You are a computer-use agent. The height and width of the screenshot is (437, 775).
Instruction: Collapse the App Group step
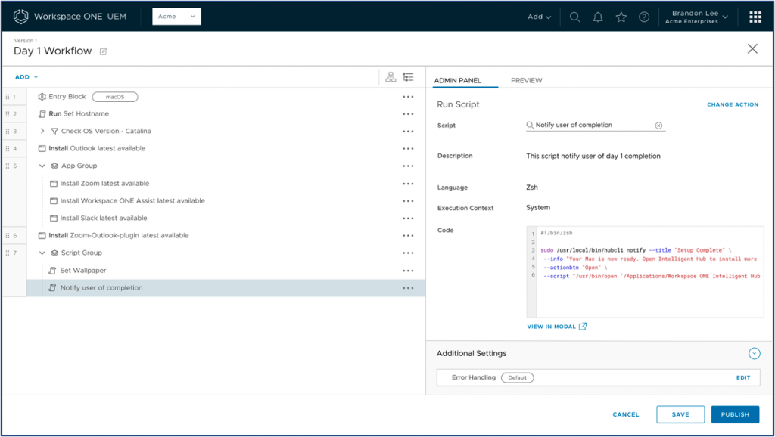pyautogui.click(x=42, y=166)
